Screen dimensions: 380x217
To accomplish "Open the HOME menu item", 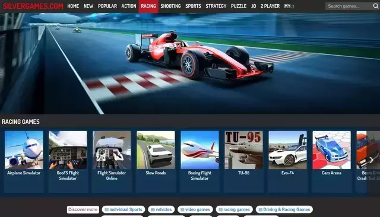I will click(73, 6).
